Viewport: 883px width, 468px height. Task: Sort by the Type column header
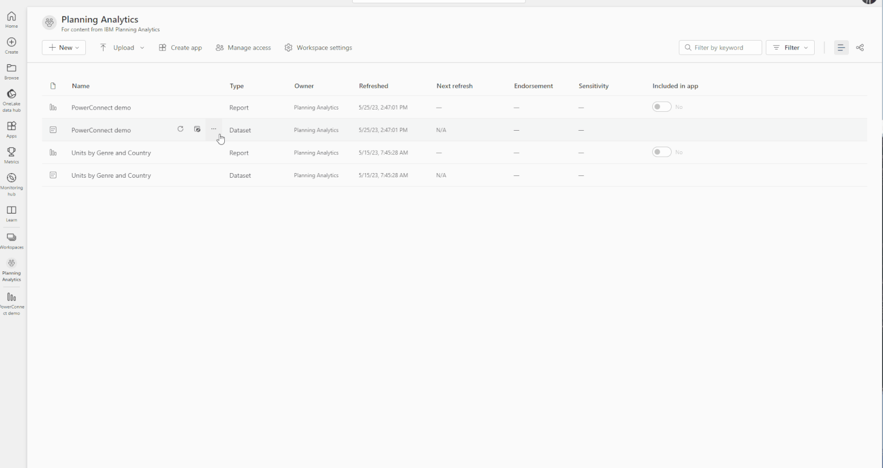pyautogui.click(x=237, y=86)
